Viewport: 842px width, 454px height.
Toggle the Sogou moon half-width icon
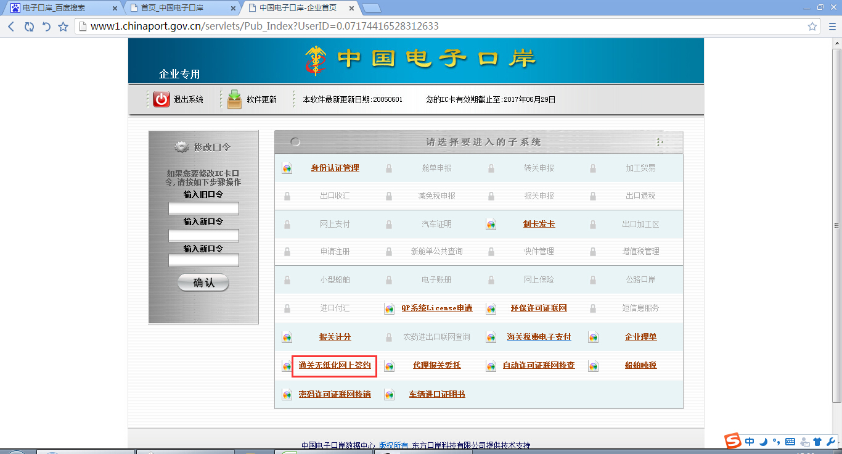763,442
